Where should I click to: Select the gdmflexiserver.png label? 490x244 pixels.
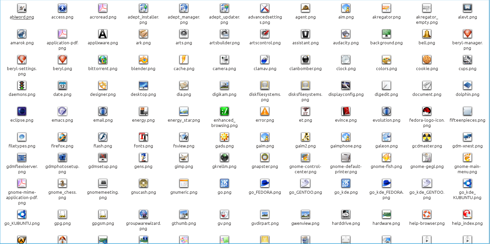(x=22, y=169)
